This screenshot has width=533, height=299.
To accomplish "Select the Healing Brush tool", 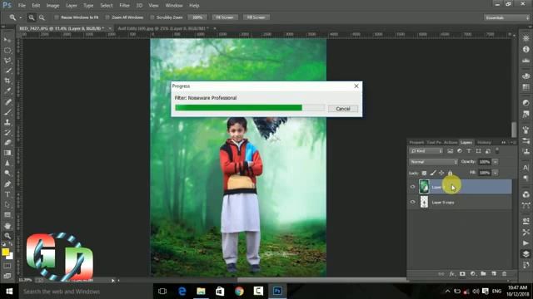I will click(7, 101).
